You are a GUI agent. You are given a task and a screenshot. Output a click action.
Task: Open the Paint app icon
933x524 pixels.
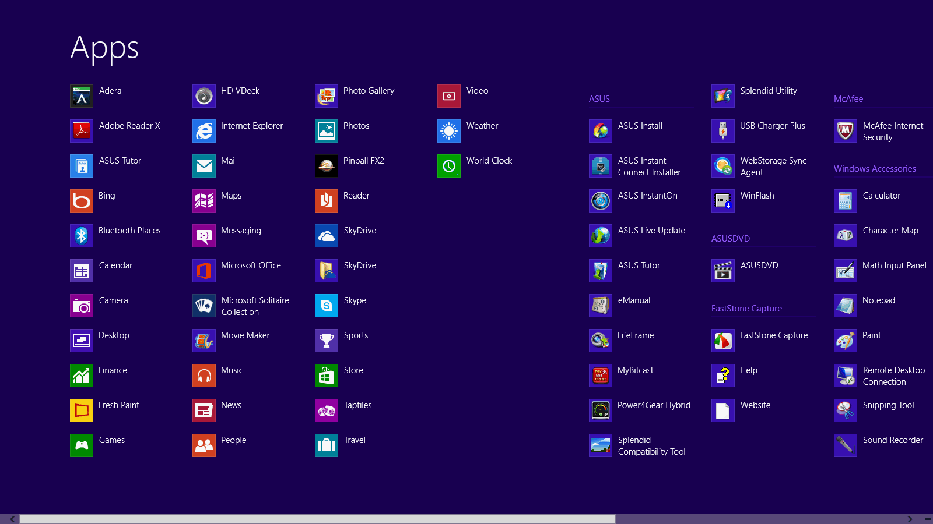[x=846, y=341]
